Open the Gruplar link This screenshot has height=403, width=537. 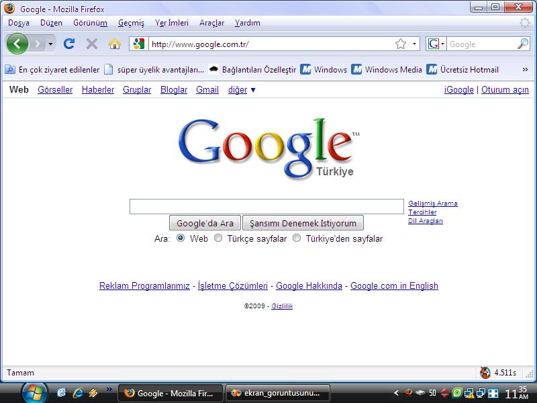pos(137,90)
